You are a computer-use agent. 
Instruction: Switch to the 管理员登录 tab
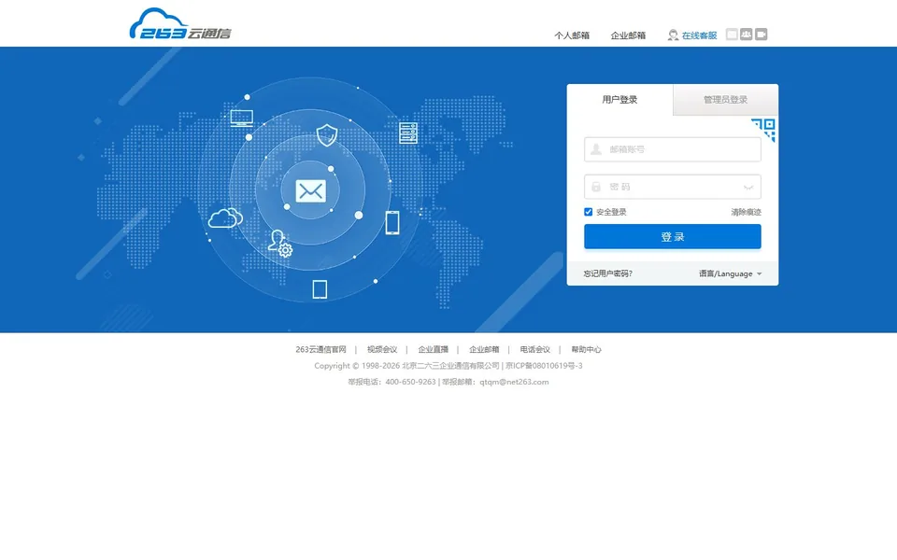click(x=725, y=100)
